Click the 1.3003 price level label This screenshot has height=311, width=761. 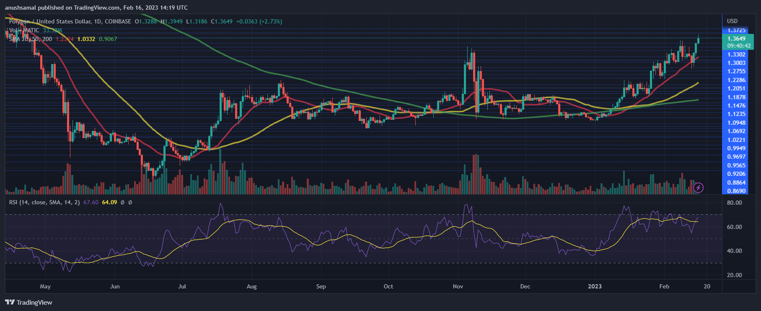click(x=736, y=63)
